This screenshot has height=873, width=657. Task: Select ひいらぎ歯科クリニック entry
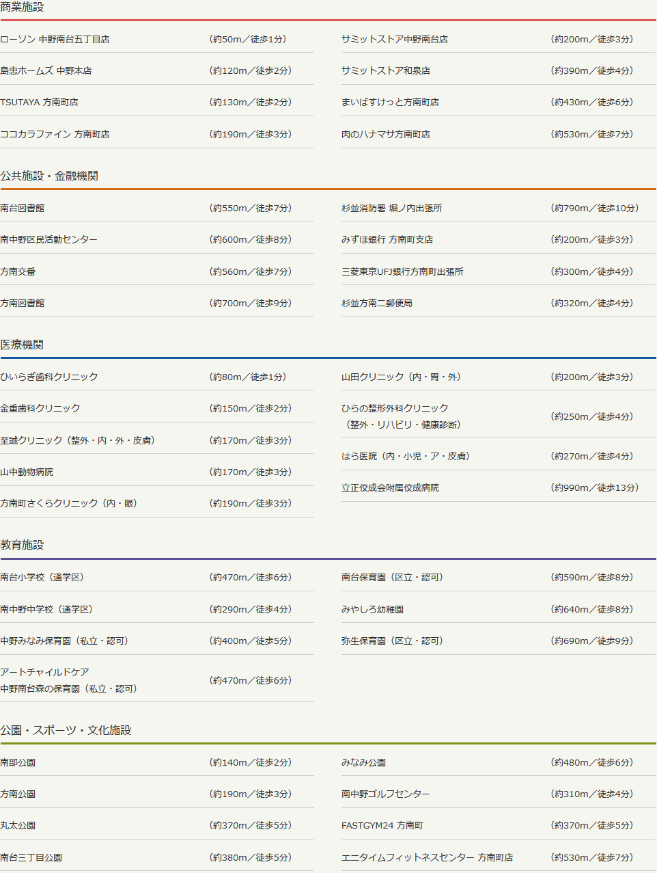point(49,377)
